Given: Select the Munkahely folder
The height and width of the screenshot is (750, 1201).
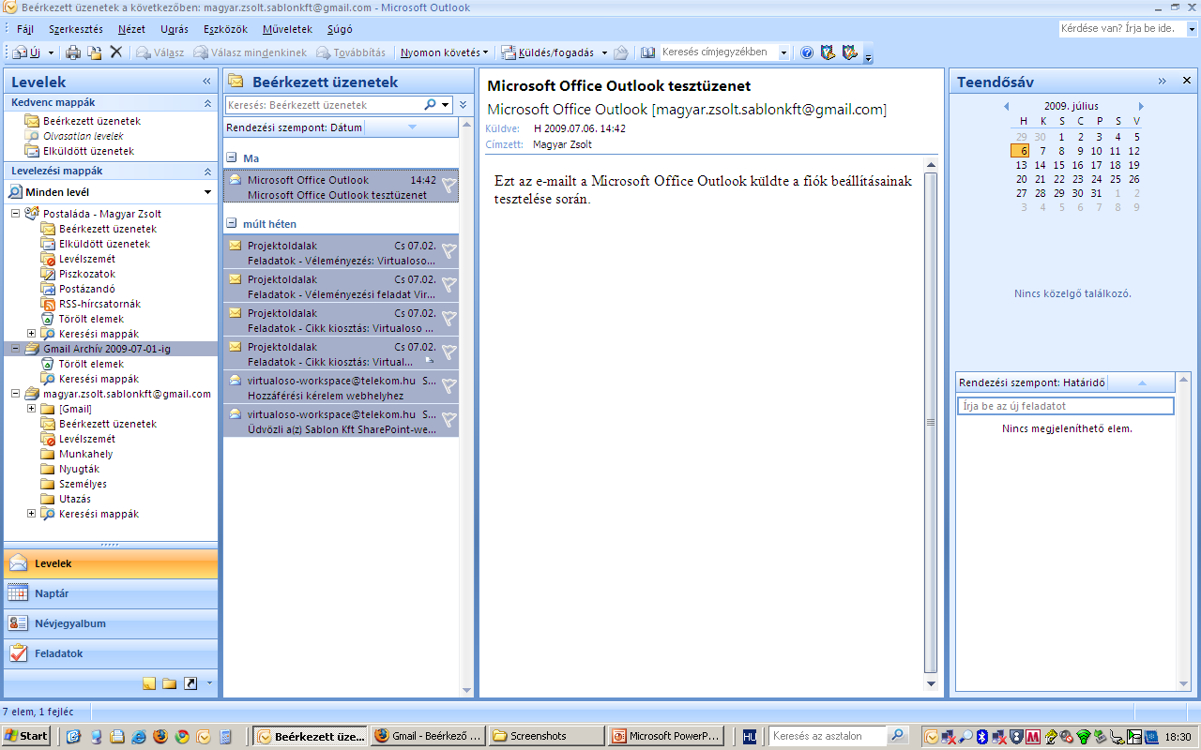Looking at the screenshot, I should pos(85,454).
